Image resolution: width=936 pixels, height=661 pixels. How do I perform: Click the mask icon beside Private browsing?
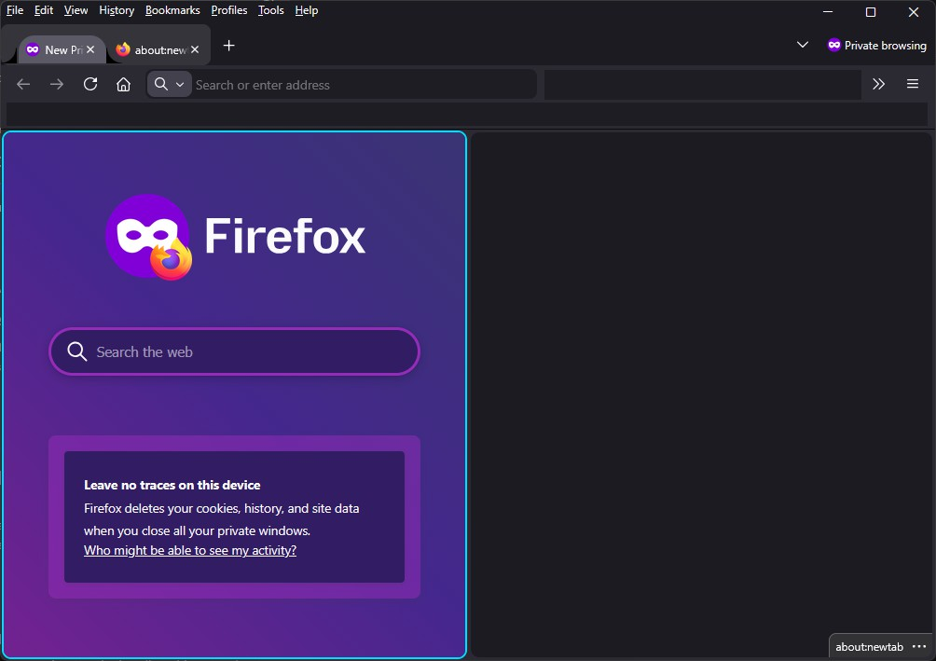[834, 46]
